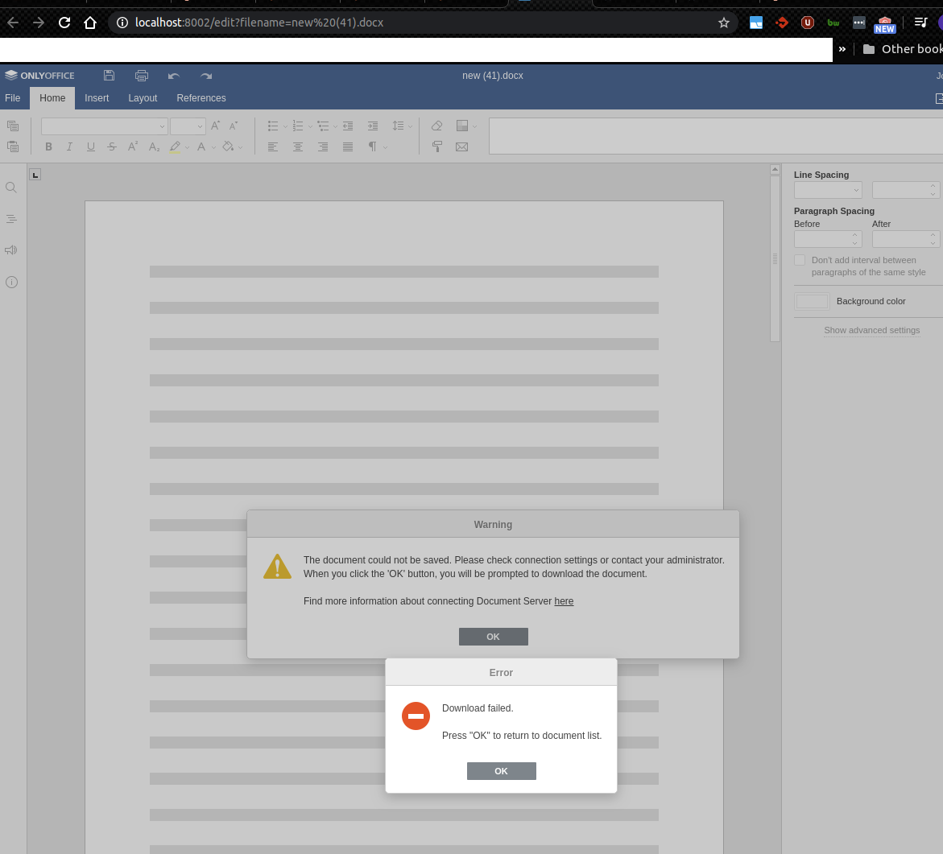
Task: Toggle strikethrough formatting
Action: [x=111, y=146]
